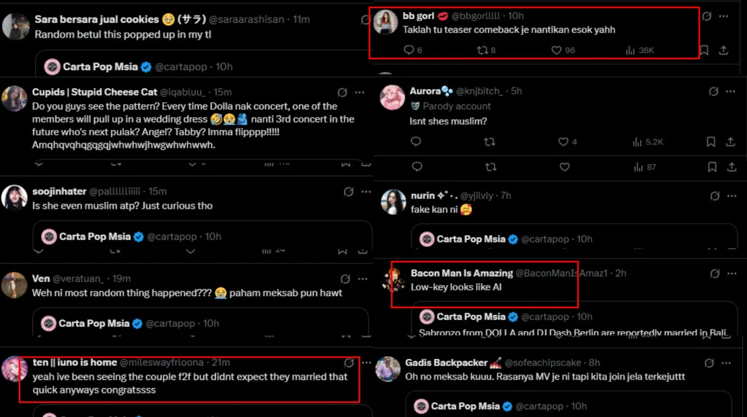This screenshot has width=747, height=417.
Task: Share bb gorl's tweet via share icon
Action: coord(723,50)
